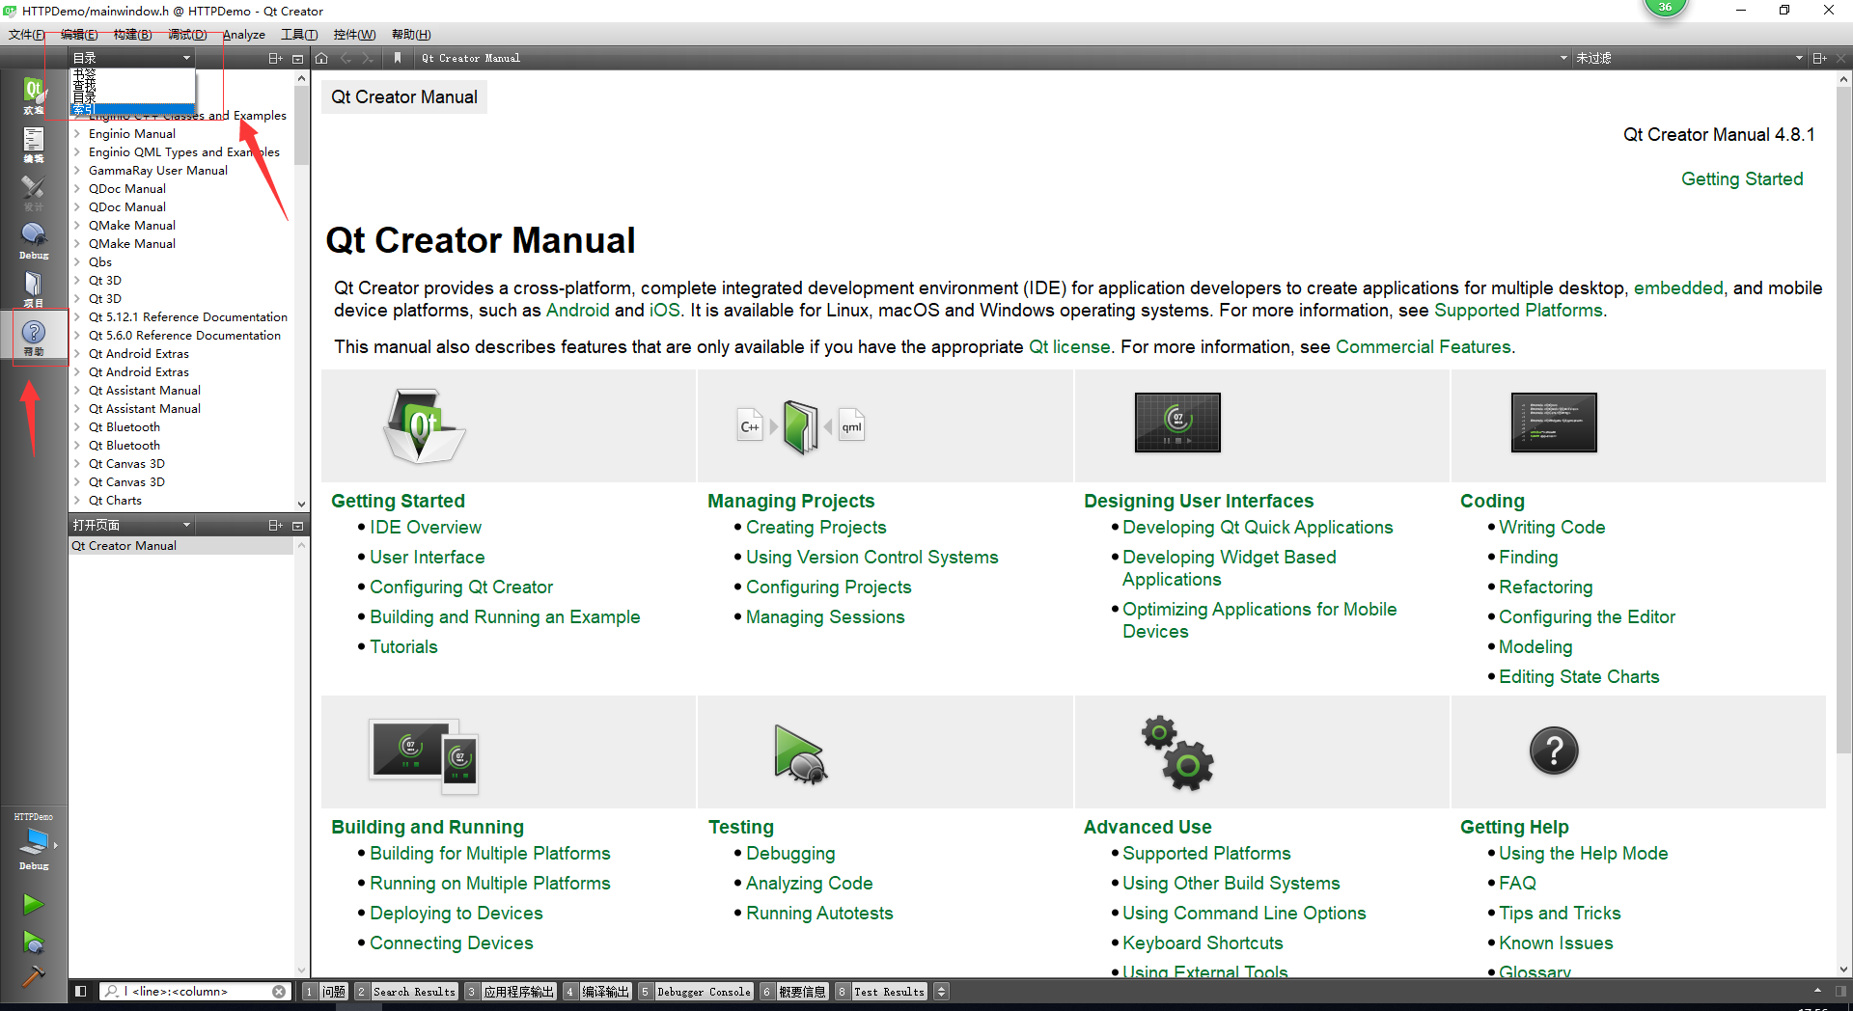Expand the Qt Charts tree node
Viewport: 1853px width, 1011px height.
tap(77, 501)
